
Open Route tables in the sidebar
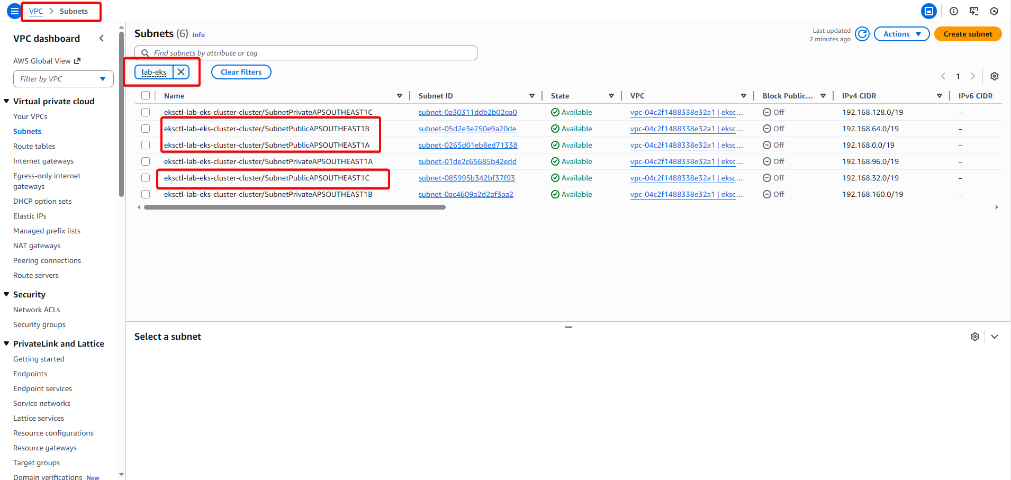tap(34, 146)
